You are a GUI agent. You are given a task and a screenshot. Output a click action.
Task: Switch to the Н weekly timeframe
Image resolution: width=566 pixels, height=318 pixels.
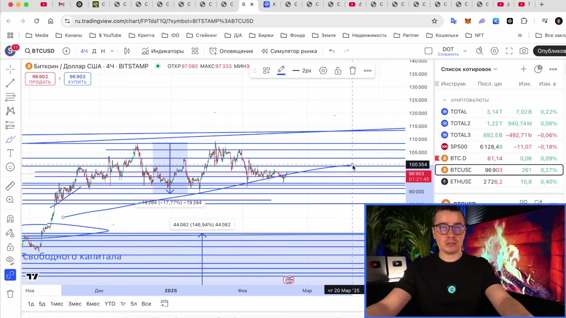[x=103, y=51]
